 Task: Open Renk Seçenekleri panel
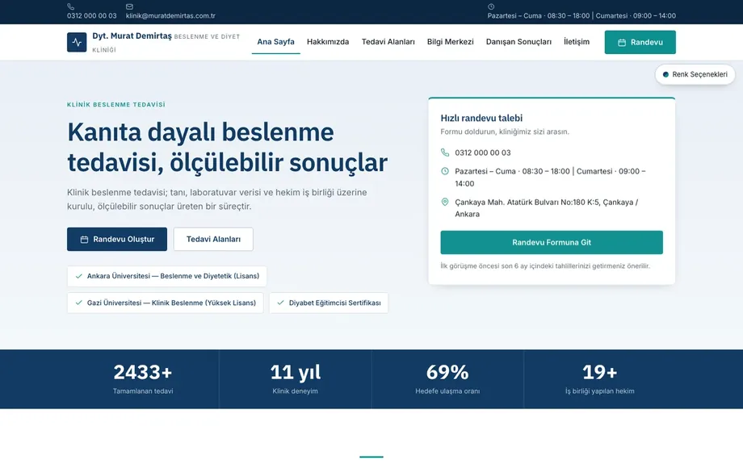[x=695, y=74]
